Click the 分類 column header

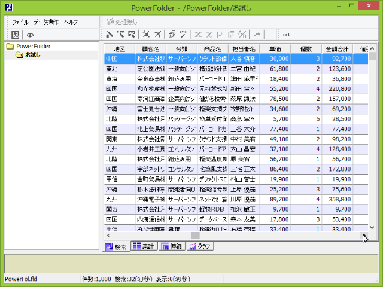click(182, 49)
